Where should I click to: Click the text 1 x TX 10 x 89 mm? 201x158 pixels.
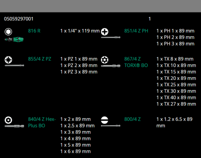(x=176, y=65)
